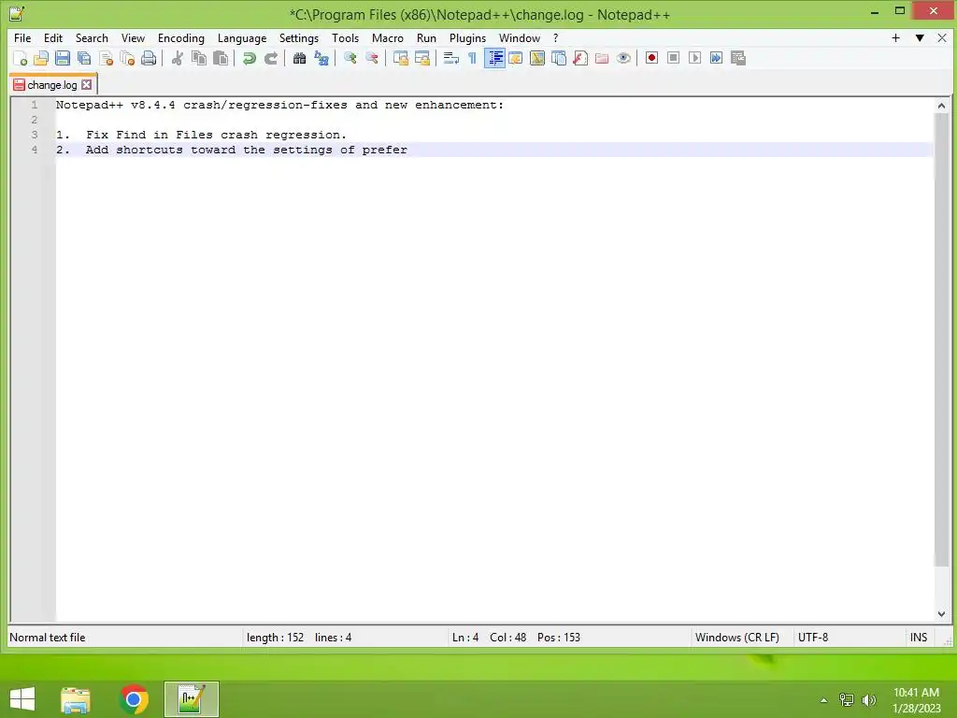Open the ? help menu

tap(555, 37)
